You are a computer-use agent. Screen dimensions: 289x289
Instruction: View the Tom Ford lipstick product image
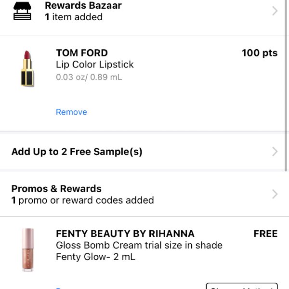point(27,68)
